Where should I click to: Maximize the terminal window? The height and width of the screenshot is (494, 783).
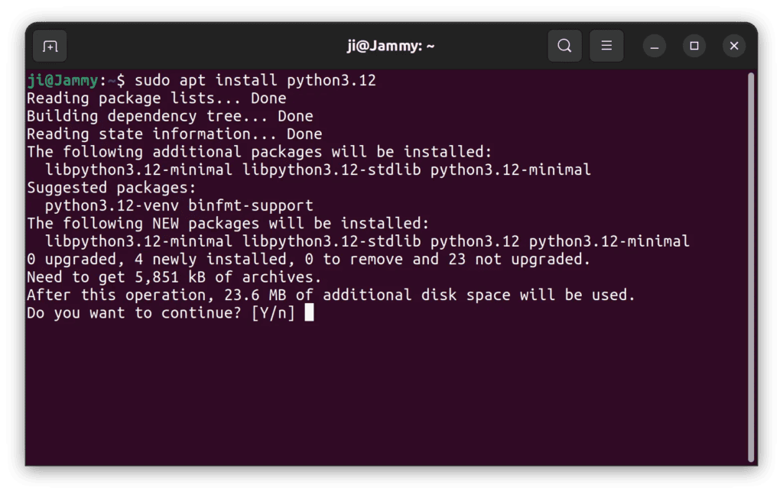[694, 46]
